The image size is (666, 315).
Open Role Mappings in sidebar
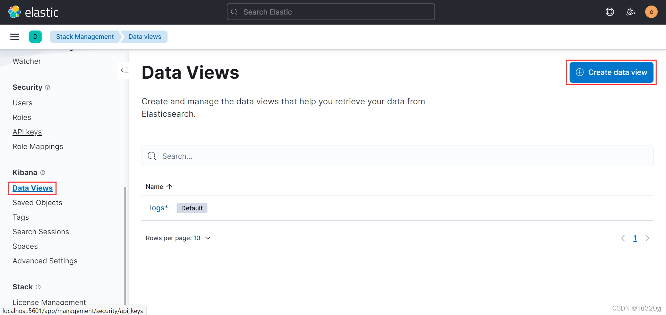(38, 147)
